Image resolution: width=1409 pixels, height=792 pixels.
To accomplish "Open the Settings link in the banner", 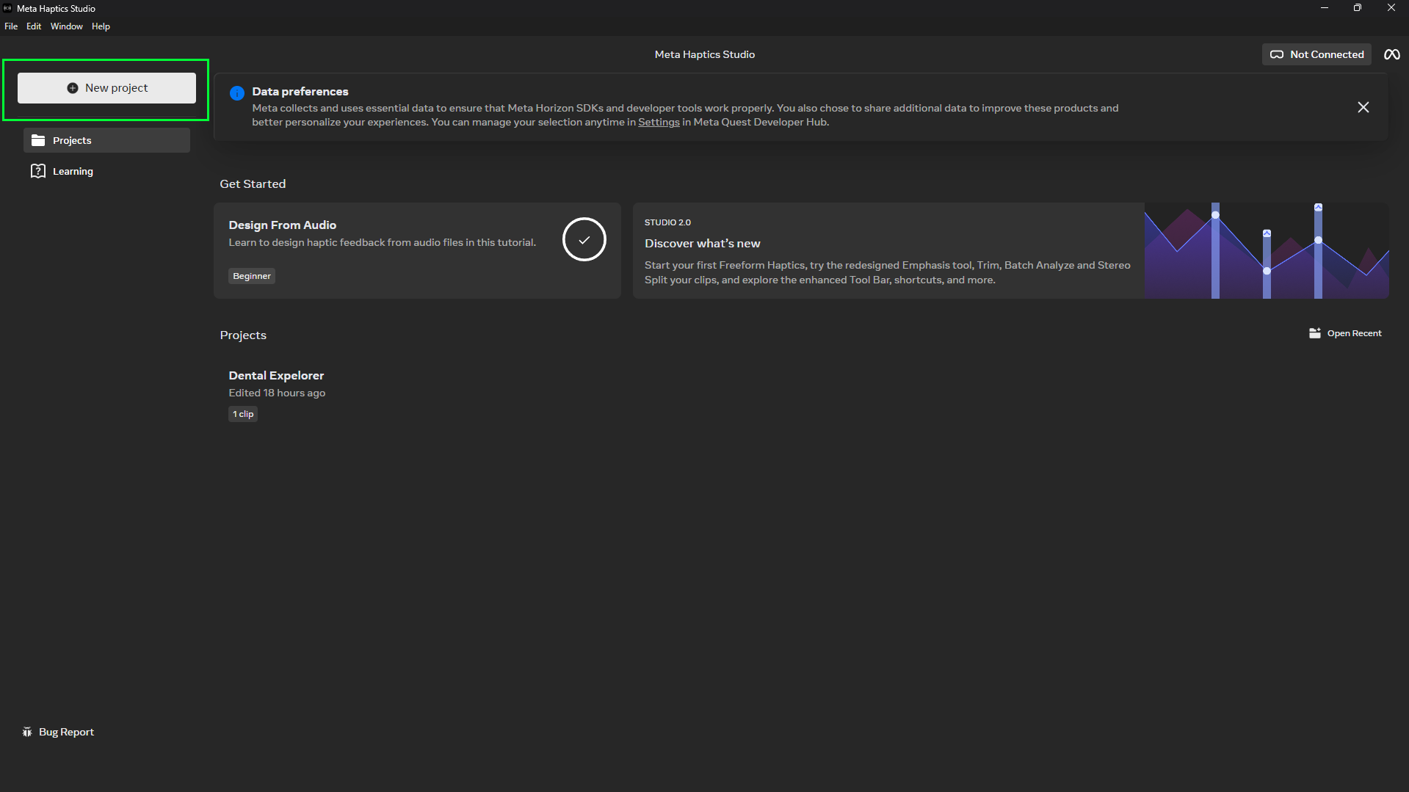I will click(659, 122).
